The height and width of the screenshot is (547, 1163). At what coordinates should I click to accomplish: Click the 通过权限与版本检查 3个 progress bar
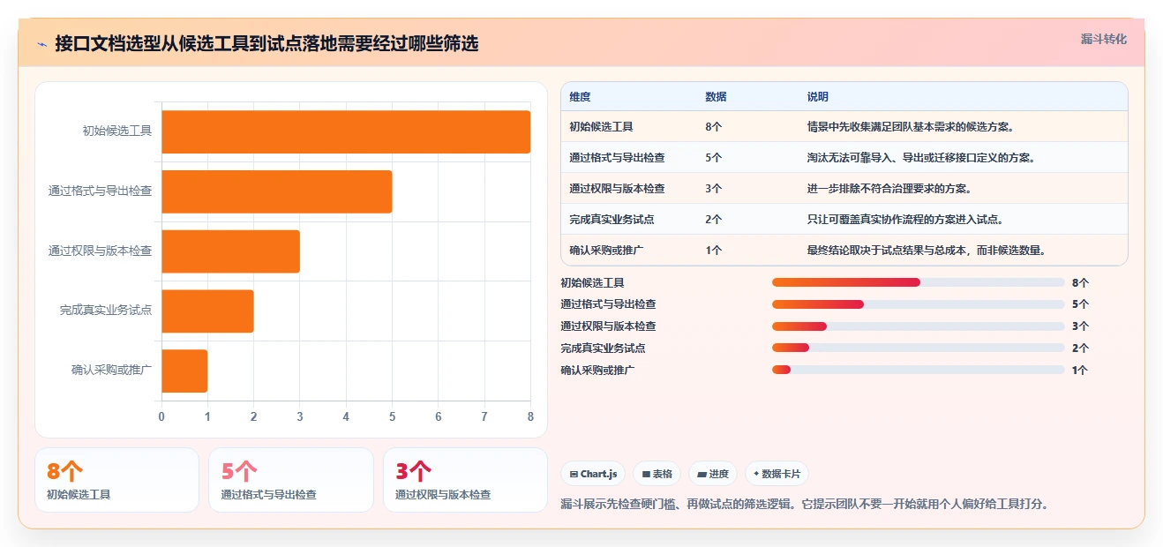coord(918,326)
